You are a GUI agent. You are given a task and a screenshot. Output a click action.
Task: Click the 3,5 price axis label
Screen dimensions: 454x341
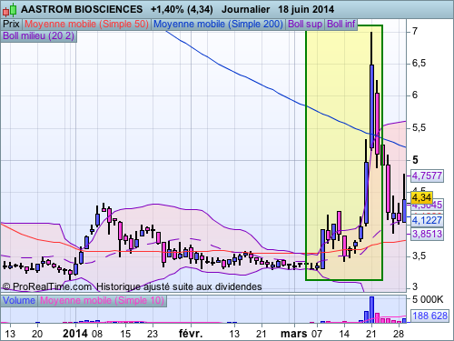pos(419,256)
